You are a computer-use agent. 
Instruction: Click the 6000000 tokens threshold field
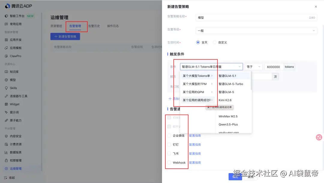click(274, 67)
